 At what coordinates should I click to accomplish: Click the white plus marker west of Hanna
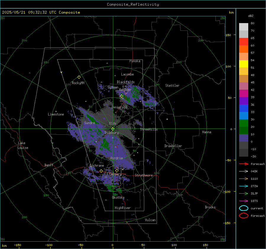167,119
